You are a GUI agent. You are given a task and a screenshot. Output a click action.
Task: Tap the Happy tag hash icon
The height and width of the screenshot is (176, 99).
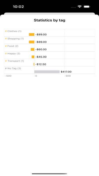click(6, 54)
